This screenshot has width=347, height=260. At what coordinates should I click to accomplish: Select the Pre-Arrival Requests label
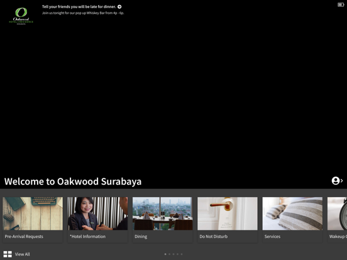24,237
